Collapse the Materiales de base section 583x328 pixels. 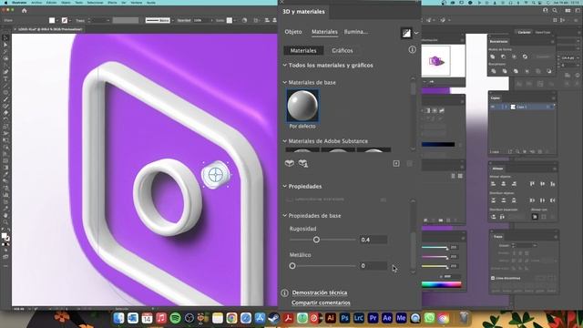click(x=285, y=82)
